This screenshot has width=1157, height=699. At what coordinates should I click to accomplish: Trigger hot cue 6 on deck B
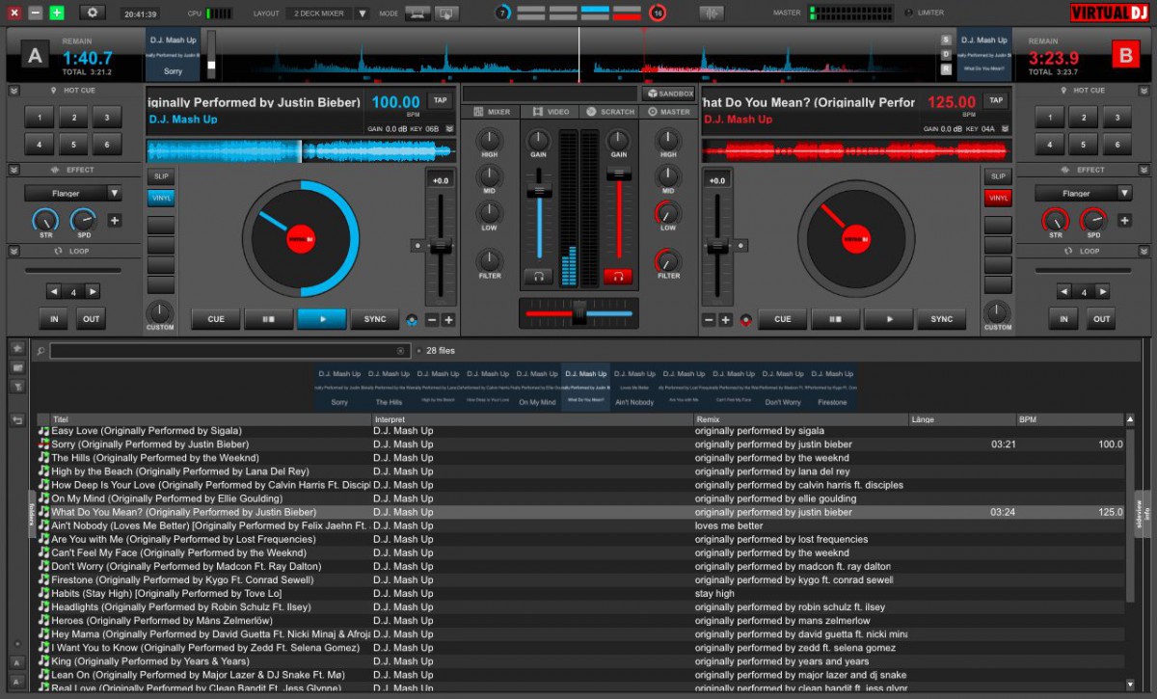pyautogui.click(x=1117, y=145)
